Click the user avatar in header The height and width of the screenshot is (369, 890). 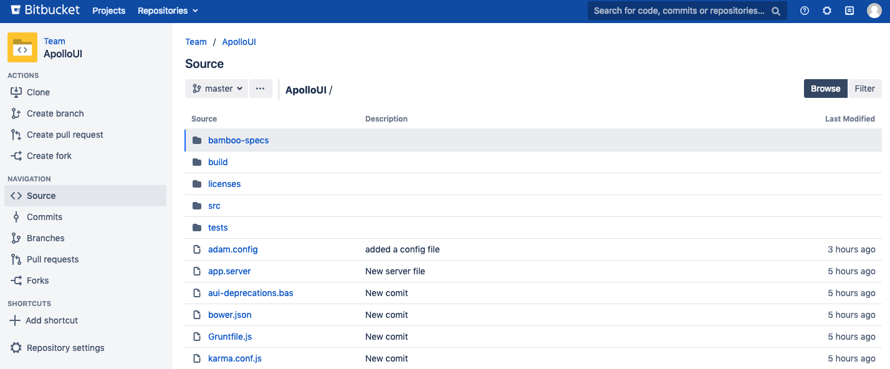pos(874,11)
